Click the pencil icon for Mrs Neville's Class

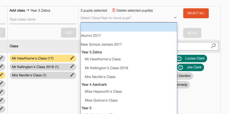pyautogui.click(x=72, y=75)
